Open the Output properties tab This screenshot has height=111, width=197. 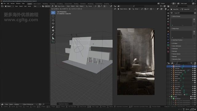[168, 16]
